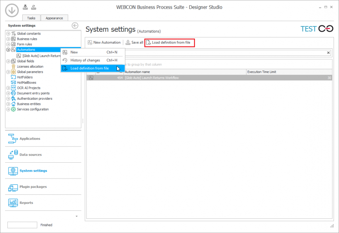Click the Applications section icon
The image size is (339, 233).
coord(13,139)
